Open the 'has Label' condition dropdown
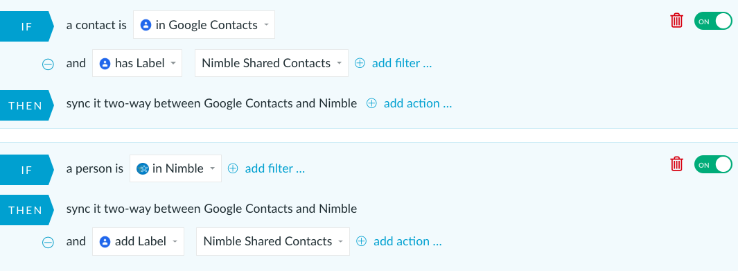 pyautogui.click(x=137, y=63)
